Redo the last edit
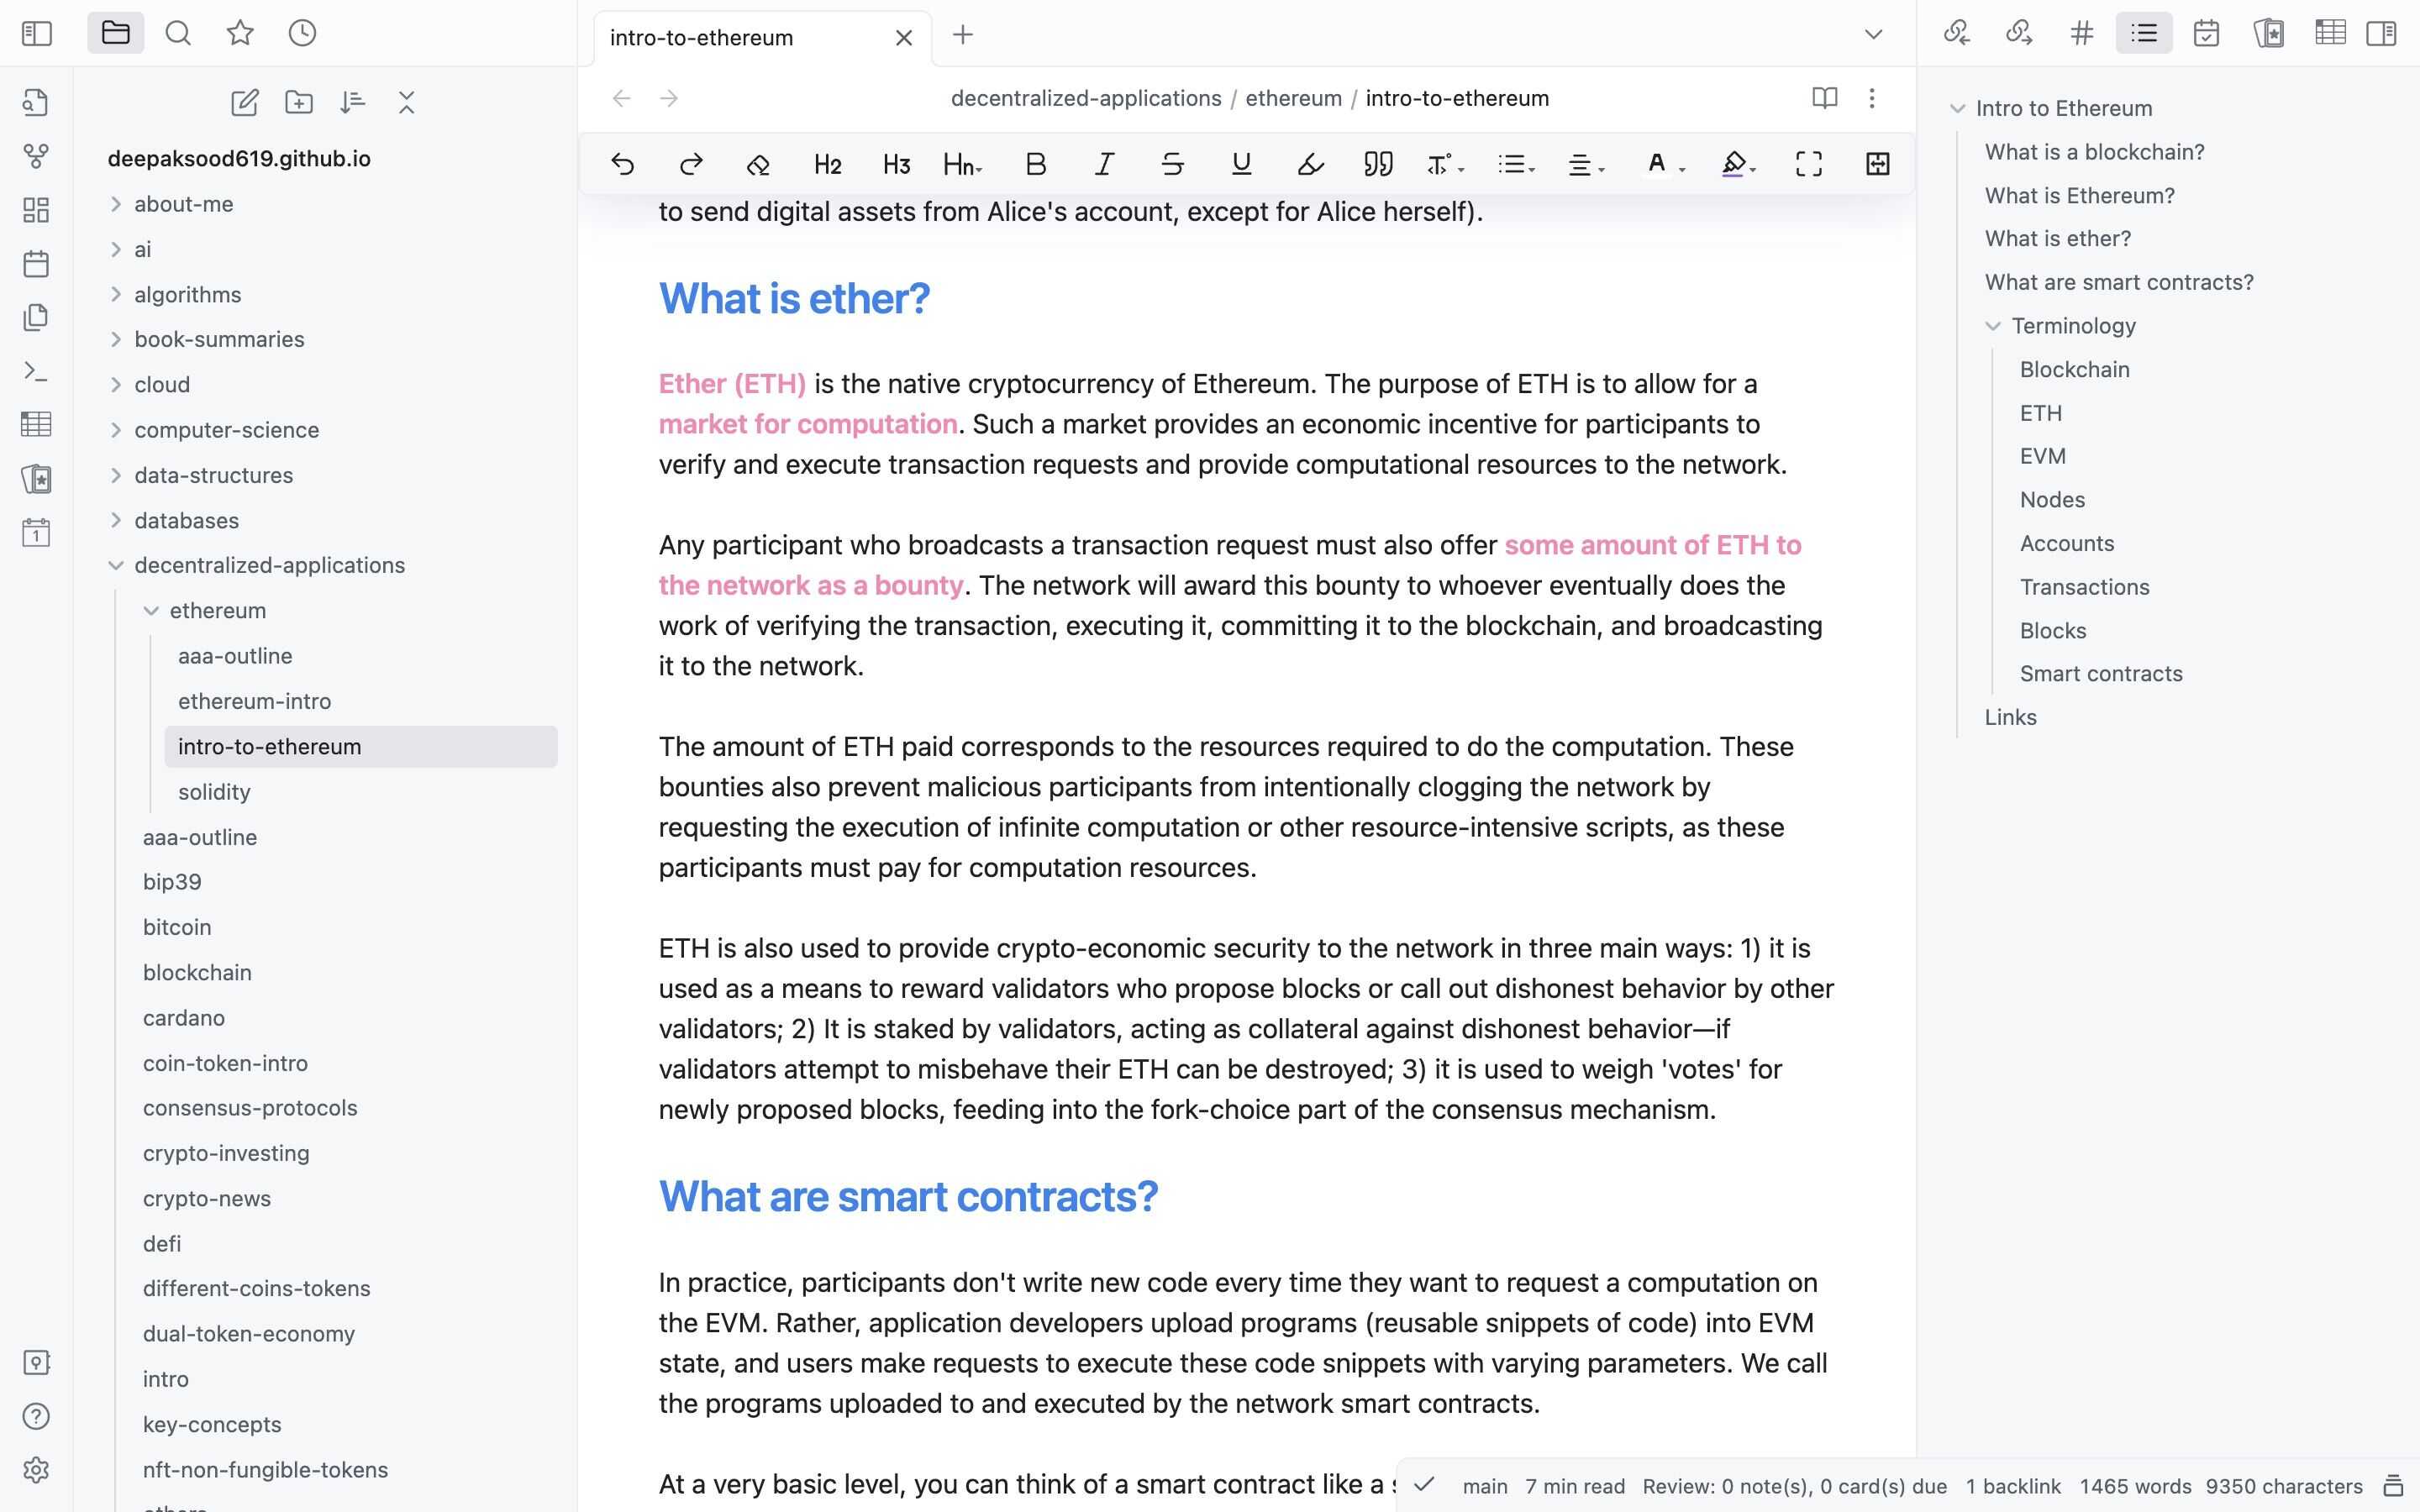2420x1512 pixels. [691, 164]
